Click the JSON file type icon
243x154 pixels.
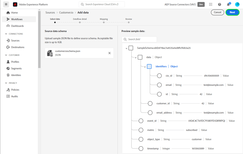[x=50, y=53]
